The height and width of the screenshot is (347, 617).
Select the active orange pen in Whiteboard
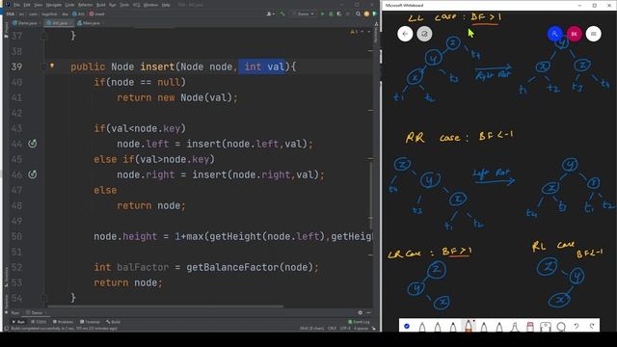[x=469, y=326]
